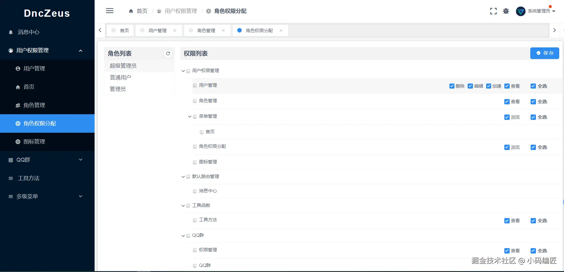
Task: Click the user avatar icon
Action: coord(520,11)
